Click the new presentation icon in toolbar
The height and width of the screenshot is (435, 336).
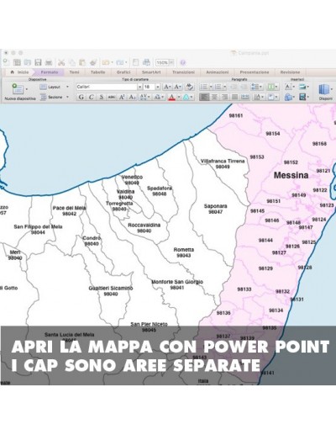point(6,62)
